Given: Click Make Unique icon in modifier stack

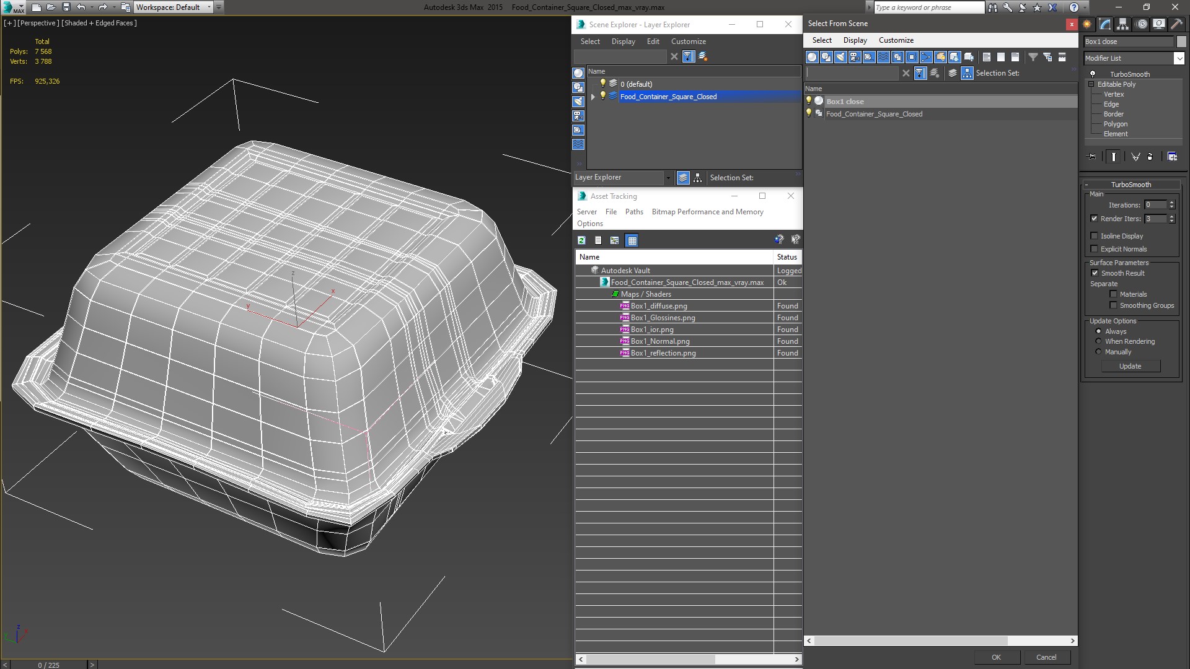Looking at the screenshot, I should point(1135,157).
